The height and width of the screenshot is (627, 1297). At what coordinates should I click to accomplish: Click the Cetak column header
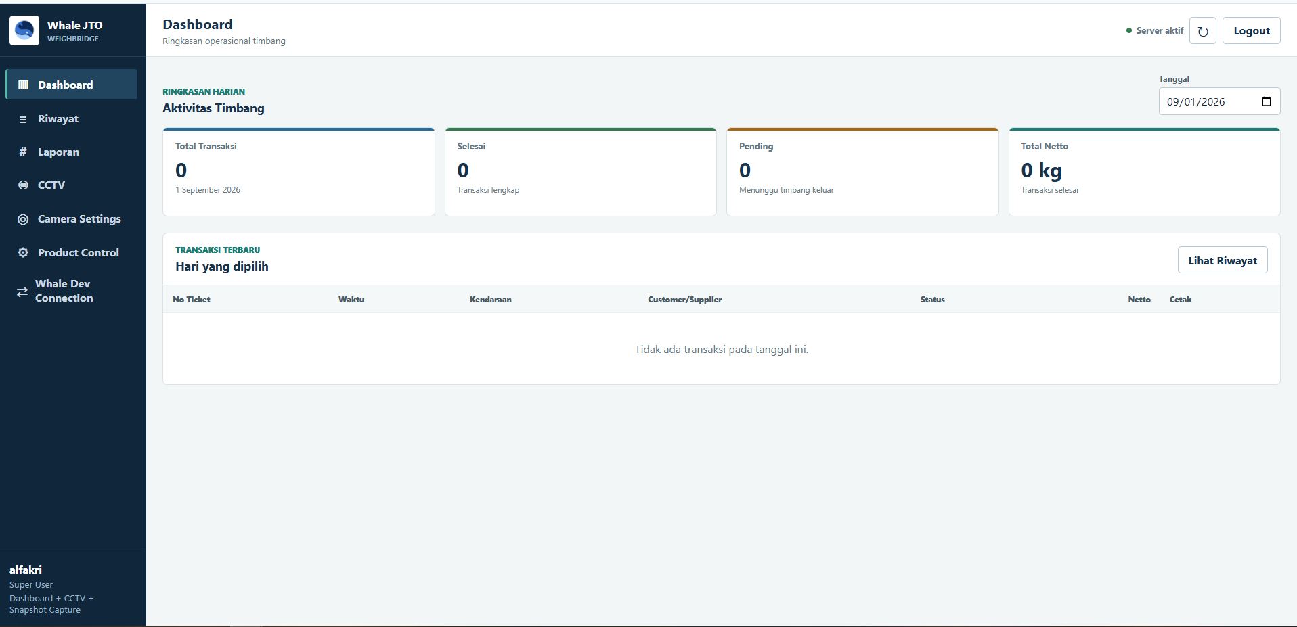tap(1181, 299)
